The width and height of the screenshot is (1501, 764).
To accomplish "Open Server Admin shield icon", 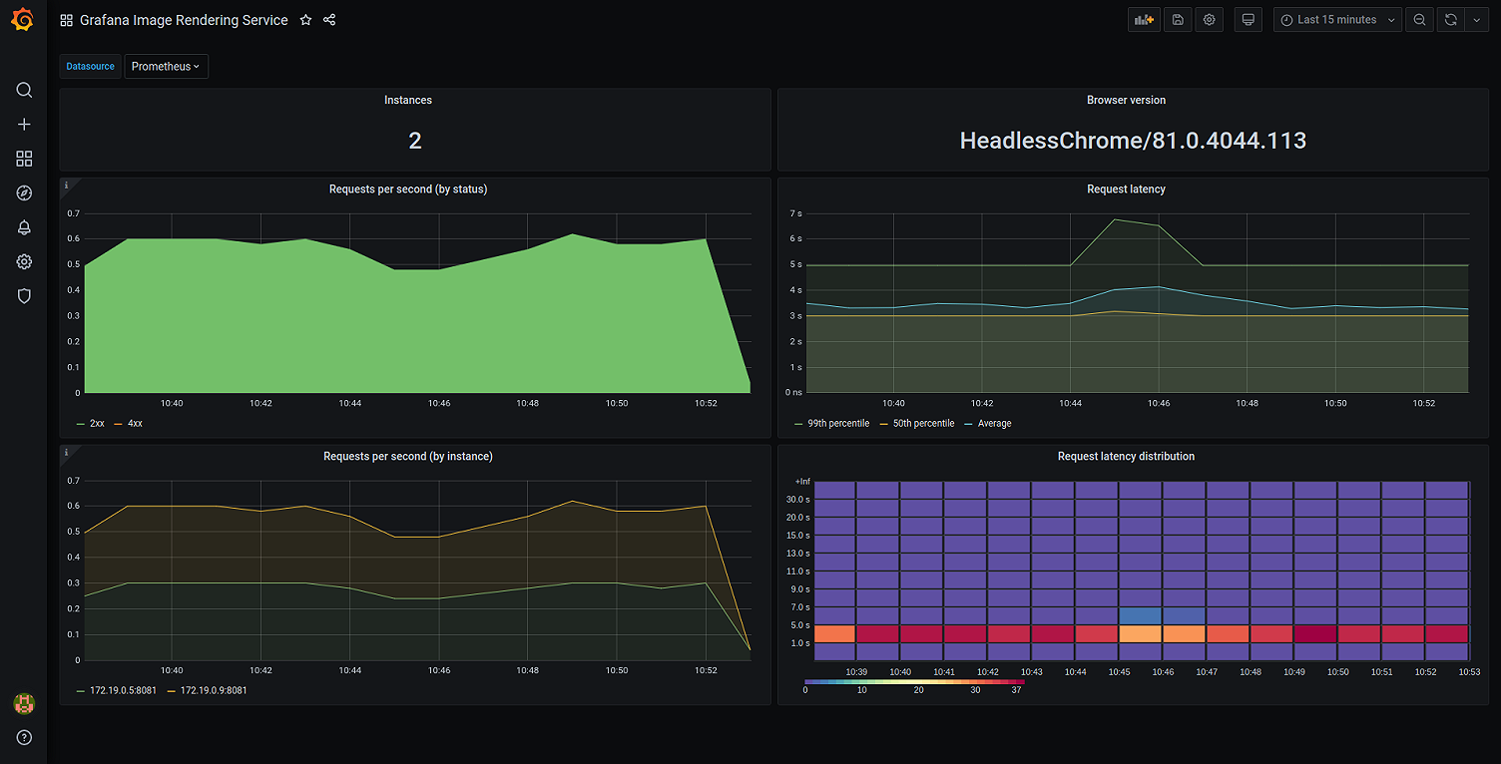I will [24, 296].
